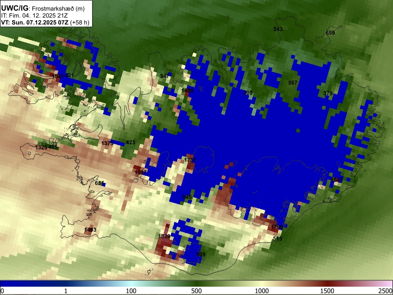Image resolution: width=393 pixels, height=295 pixels.
Task: Click the 509 value label
Action: [x=201, y=254]
